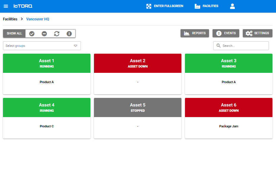
Task: Click the Vancouver HQ breadcrumb link
Action: pyautogui.click(x=38, y=19)
